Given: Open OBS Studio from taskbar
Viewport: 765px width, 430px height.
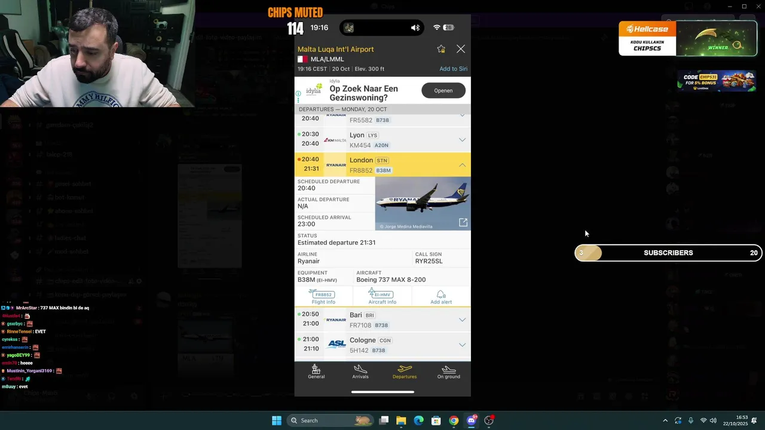Looking at the screenshot, I should click(489, 420).
